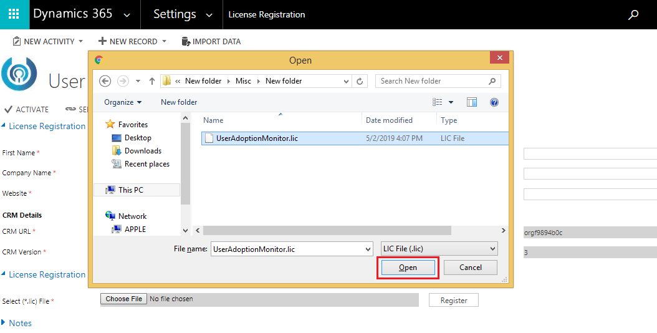Expand the Dynamics 365 dropdown chevron
This screenshot has height=333, width=657.
[x=127, y=16]
